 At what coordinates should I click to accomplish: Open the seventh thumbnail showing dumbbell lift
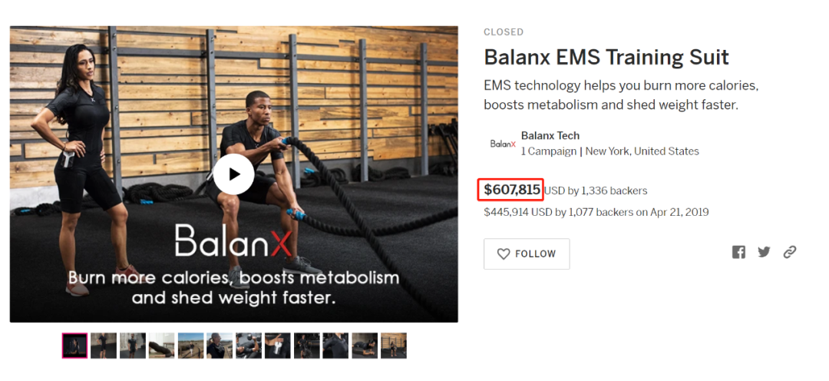click(x=249, y=346)
